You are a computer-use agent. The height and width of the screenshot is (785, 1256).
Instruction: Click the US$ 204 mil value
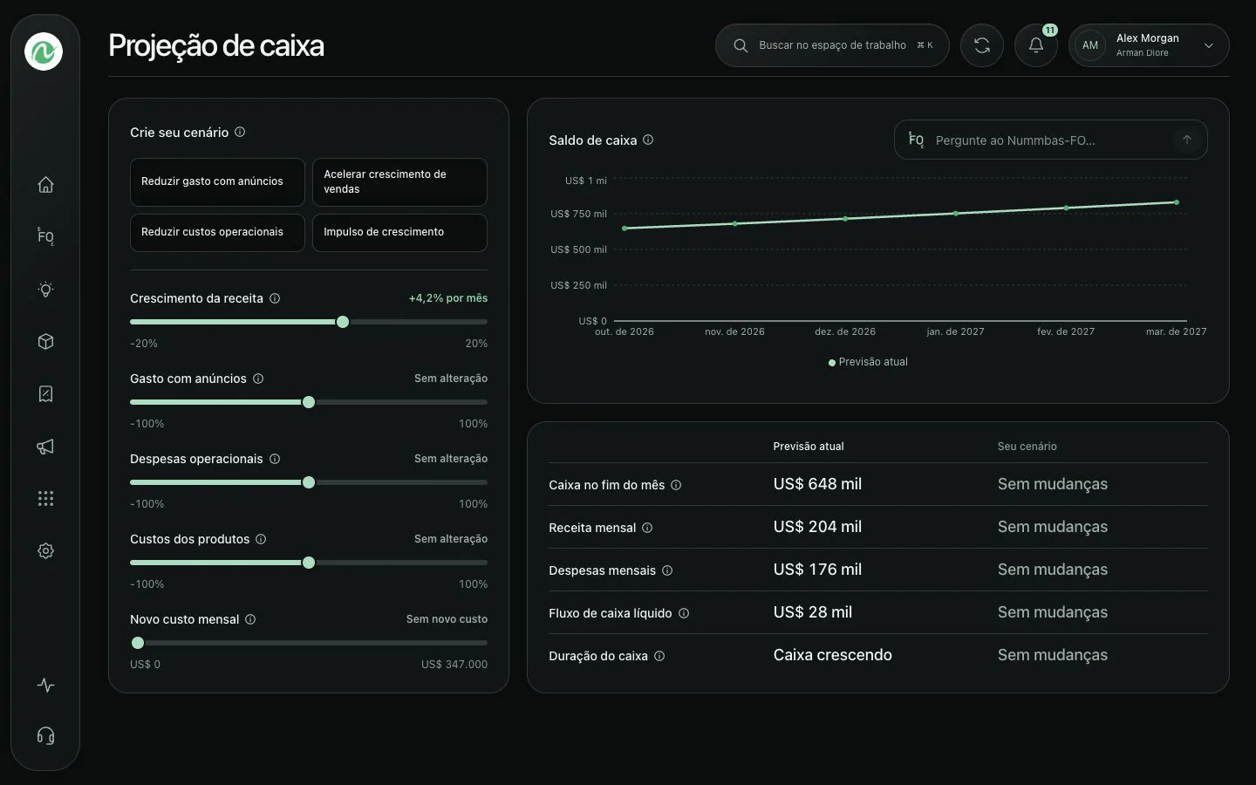(817, 527)
